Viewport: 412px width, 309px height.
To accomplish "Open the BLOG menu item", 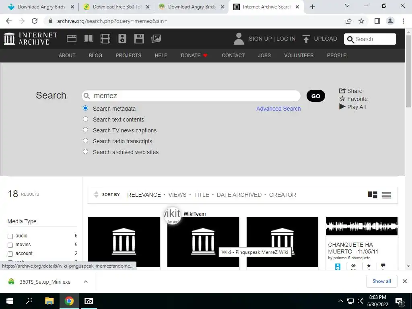I will (95, 56).
